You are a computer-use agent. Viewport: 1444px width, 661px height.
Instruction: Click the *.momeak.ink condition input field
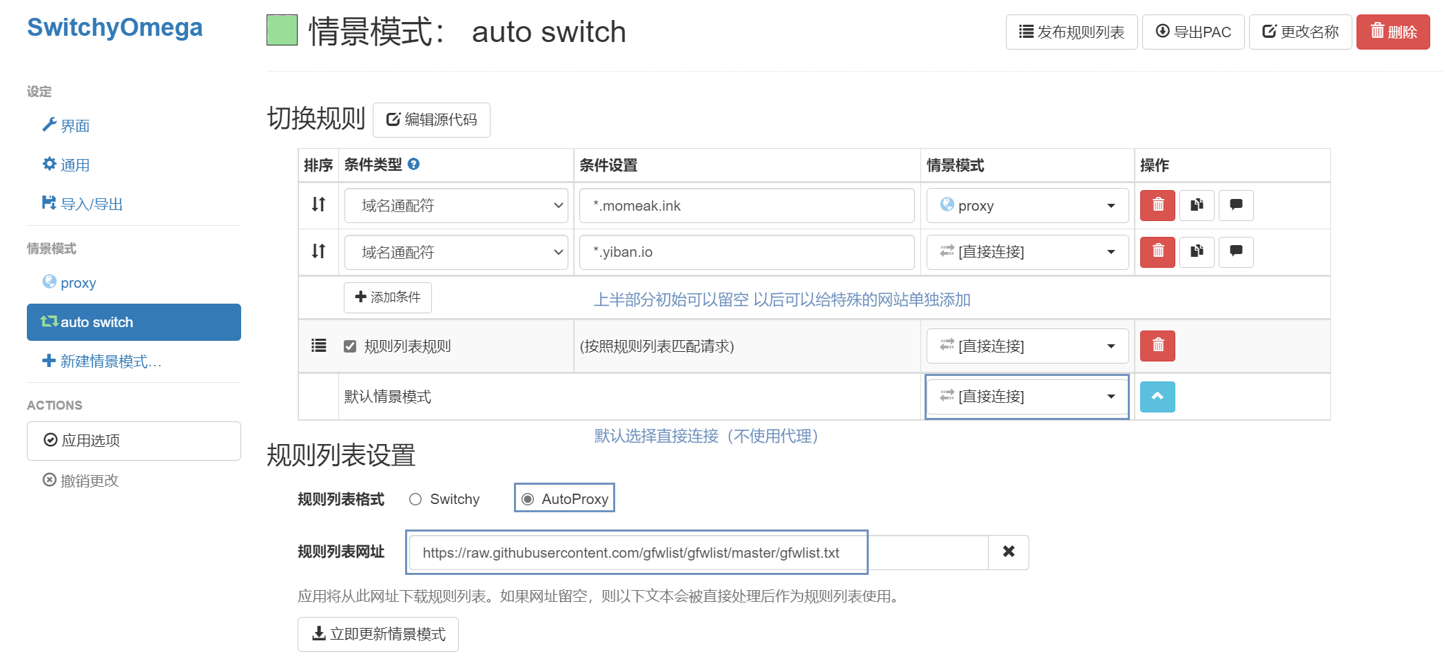747,205
